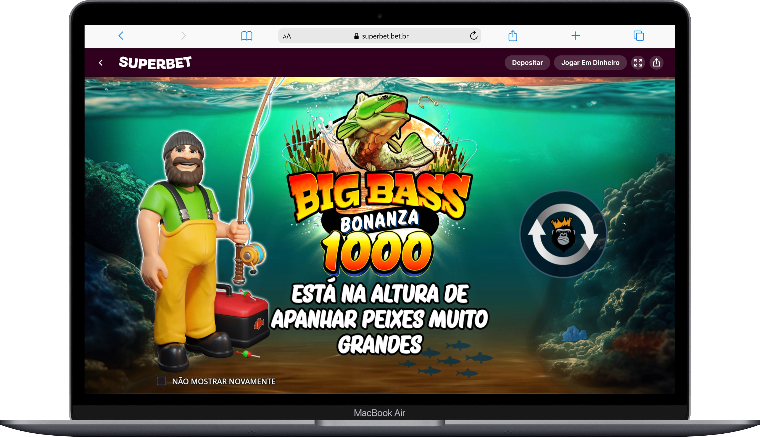Click the Depositar button

tap(527, 63)
